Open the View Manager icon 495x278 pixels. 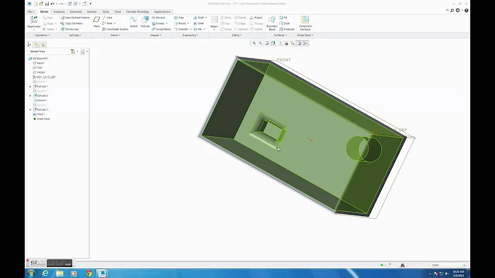pos(286,43)
